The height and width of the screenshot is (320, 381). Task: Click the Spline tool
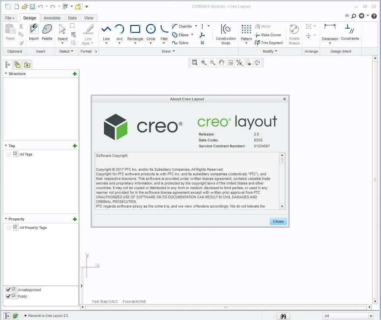tap(180, 43)
